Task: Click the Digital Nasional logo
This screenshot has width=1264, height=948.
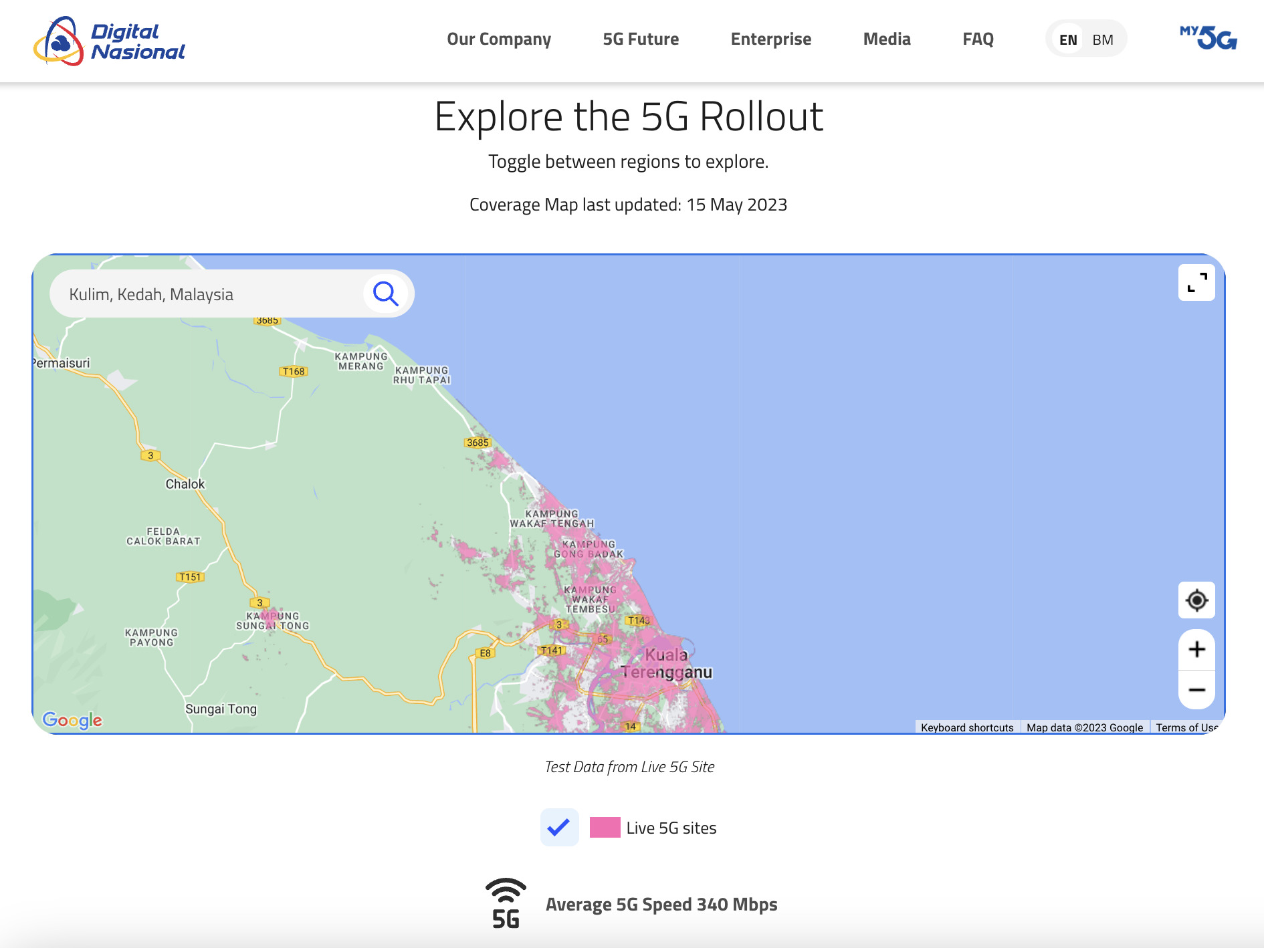Action: coord(109,41)
